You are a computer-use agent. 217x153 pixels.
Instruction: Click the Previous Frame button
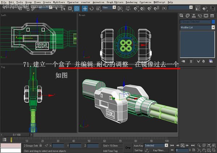[x=177, y=145]
